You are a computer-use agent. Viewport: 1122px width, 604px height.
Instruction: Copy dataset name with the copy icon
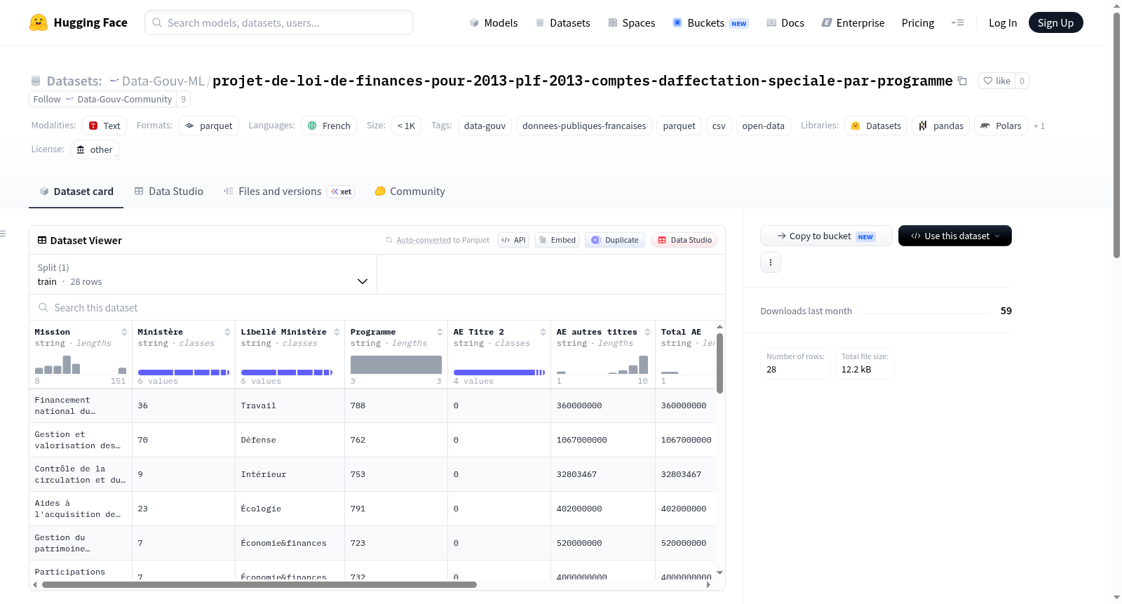point(962,81)
